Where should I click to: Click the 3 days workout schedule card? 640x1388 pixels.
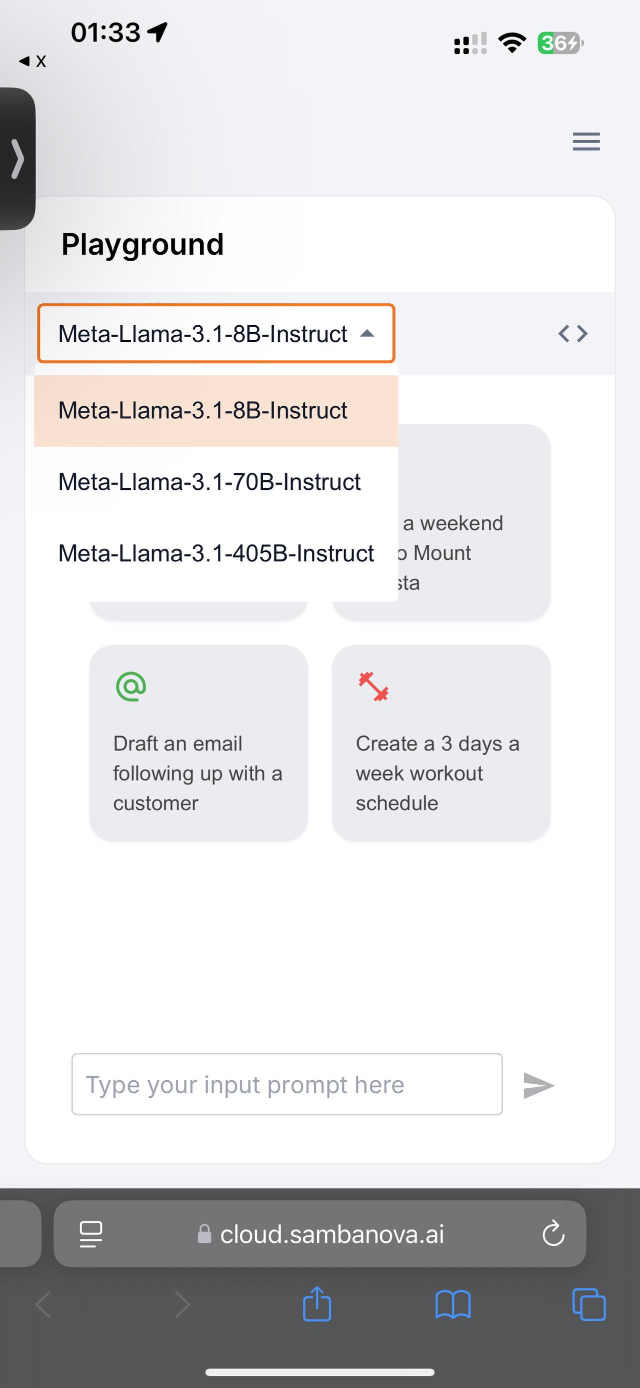pyautogui.click(x=441, y=743)
